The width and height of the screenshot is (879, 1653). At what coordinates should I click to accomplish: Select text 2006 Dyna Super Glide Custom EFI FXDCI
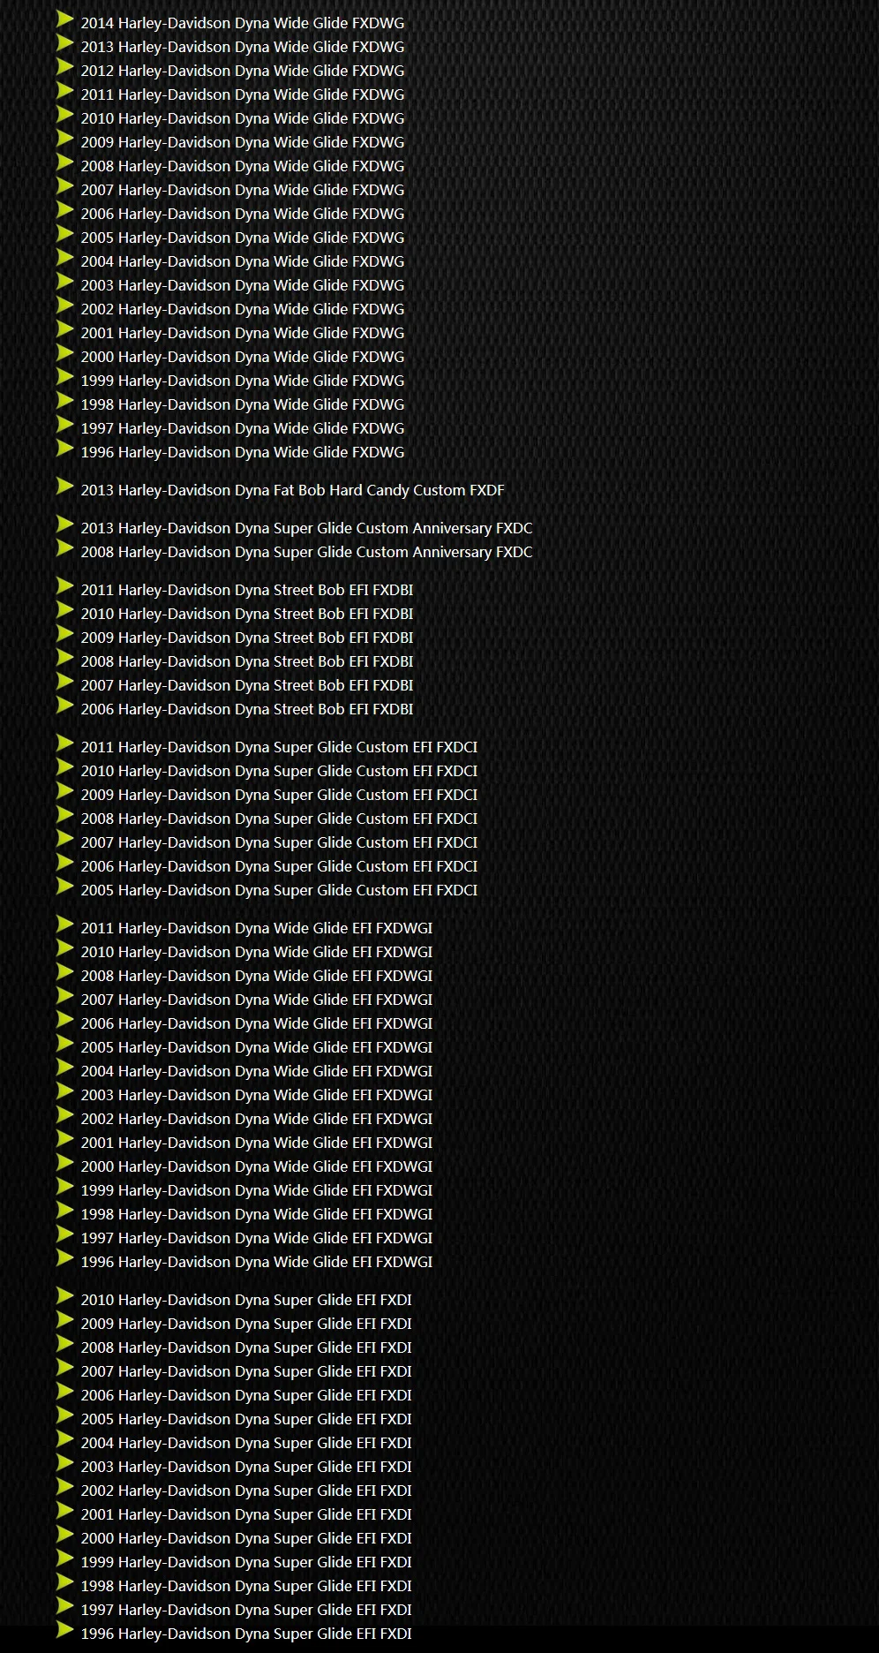pos(280,866)
